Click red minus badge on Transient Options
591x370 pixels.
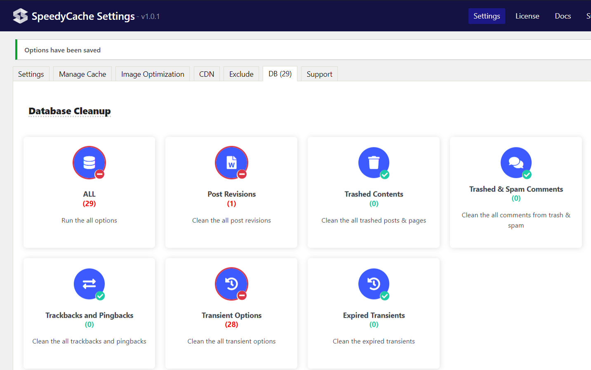[x=242, y=295]
